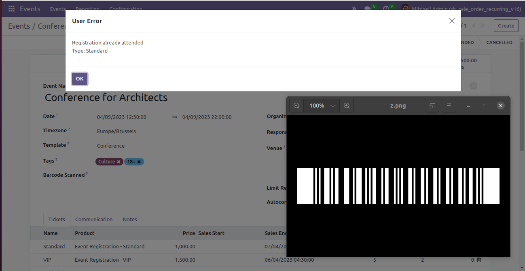Confirm the User Error dialog with OK

tap(80, 79)
